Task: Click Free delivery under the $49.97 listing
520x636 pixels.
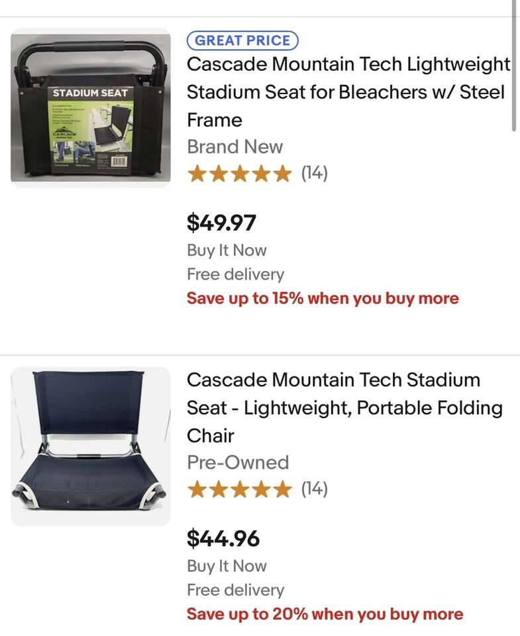Action: [x=235, y=274]
